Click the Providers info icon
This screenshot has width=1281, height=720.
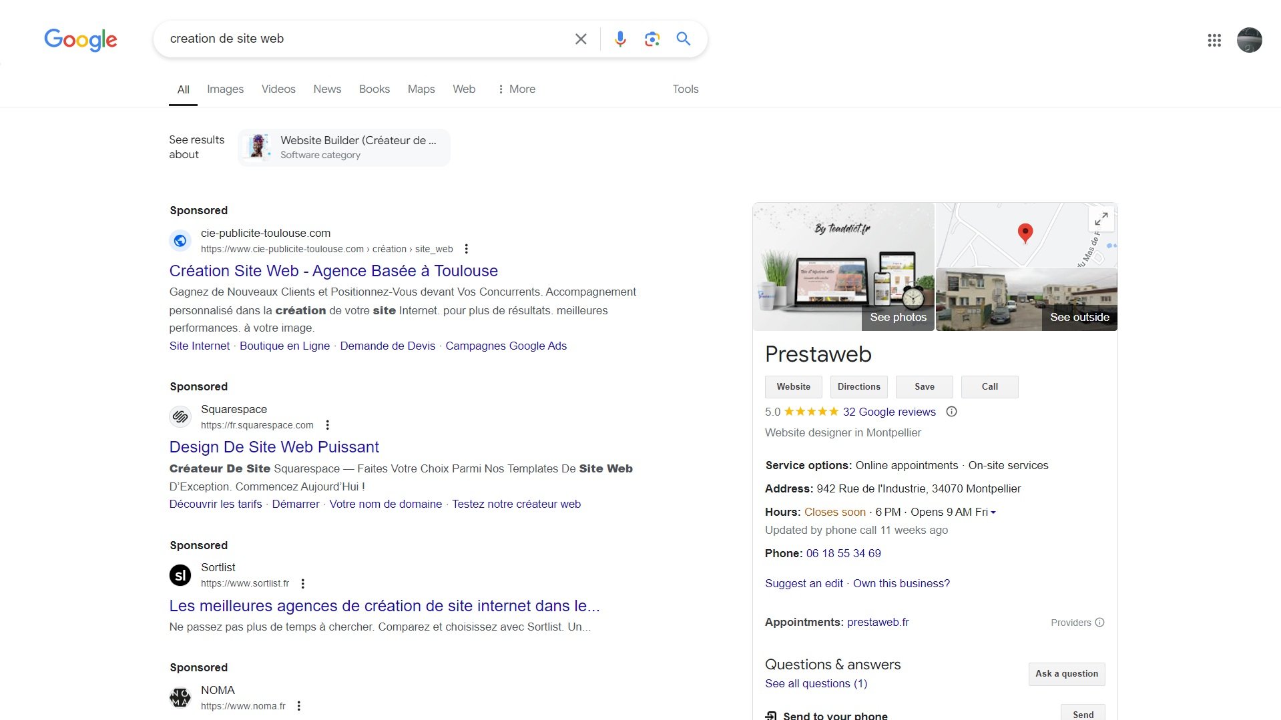[x=1100, y=623]
